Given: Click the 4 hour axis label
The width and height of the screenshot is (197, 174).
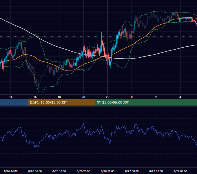Looking at the screenshot, I should 180,97.
